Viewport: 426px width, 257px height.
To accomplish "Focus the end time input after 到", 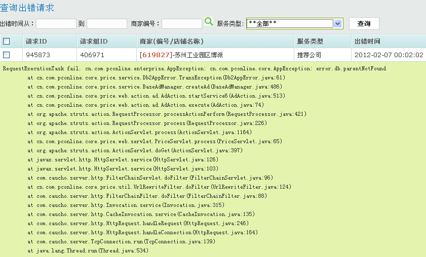I will (106, 24).
